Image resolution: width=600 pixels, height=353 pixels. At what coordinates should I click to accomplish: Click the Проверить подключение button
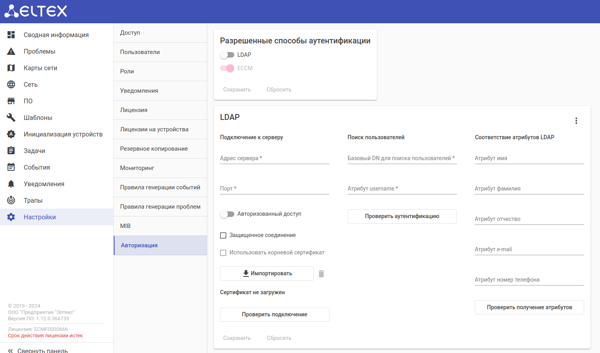(275, 315)
